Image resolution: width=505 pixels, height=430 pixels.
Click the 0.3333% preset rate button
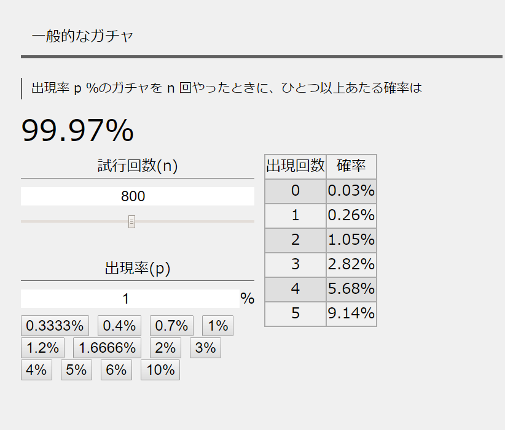click(x=55, y=325)
